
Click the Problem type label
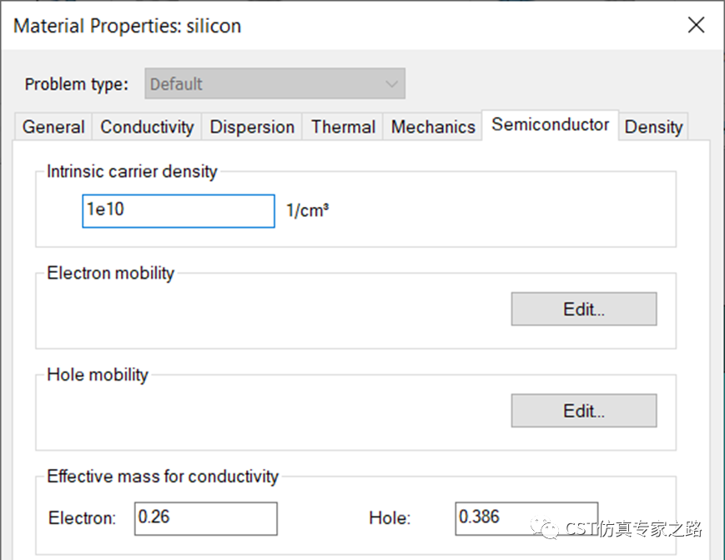[76, 84]
